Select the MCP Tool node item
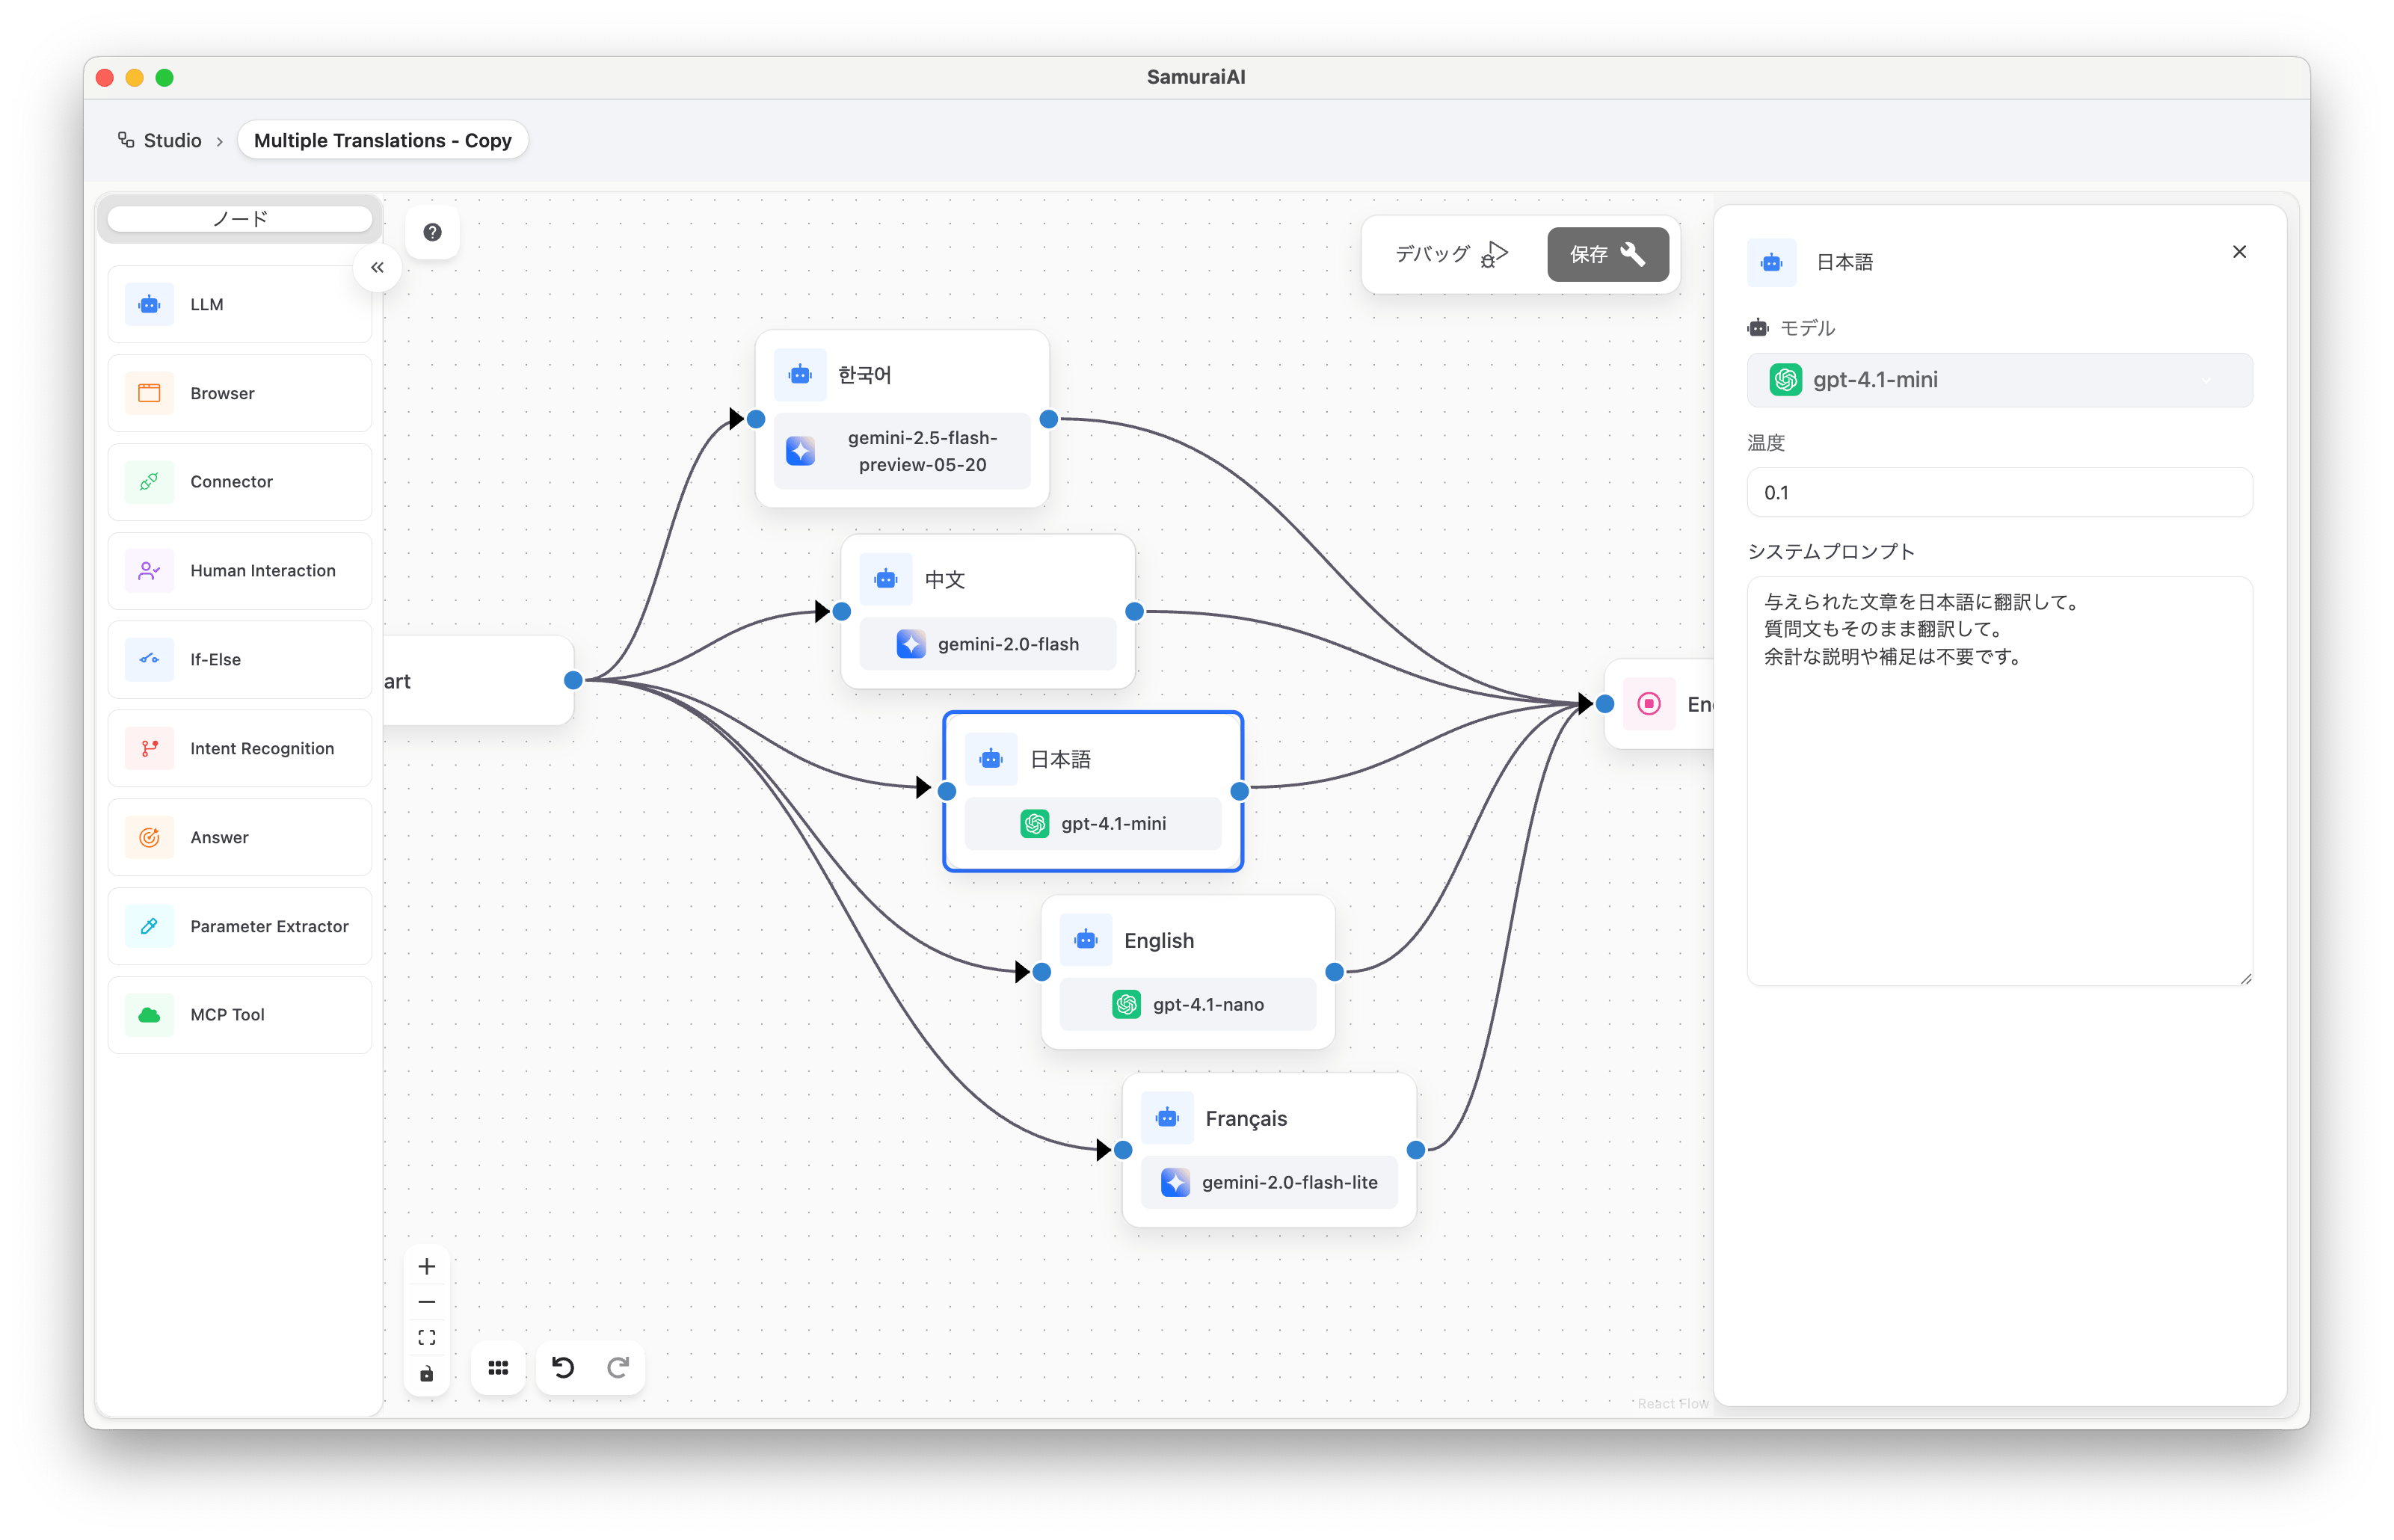 [240, 1014]
